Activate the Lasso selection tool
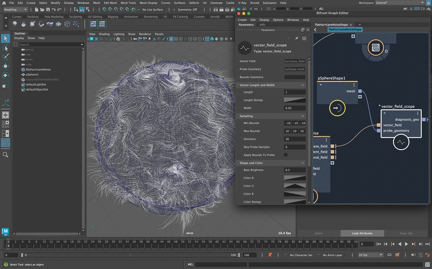The image size is (432, 269). 5,48
